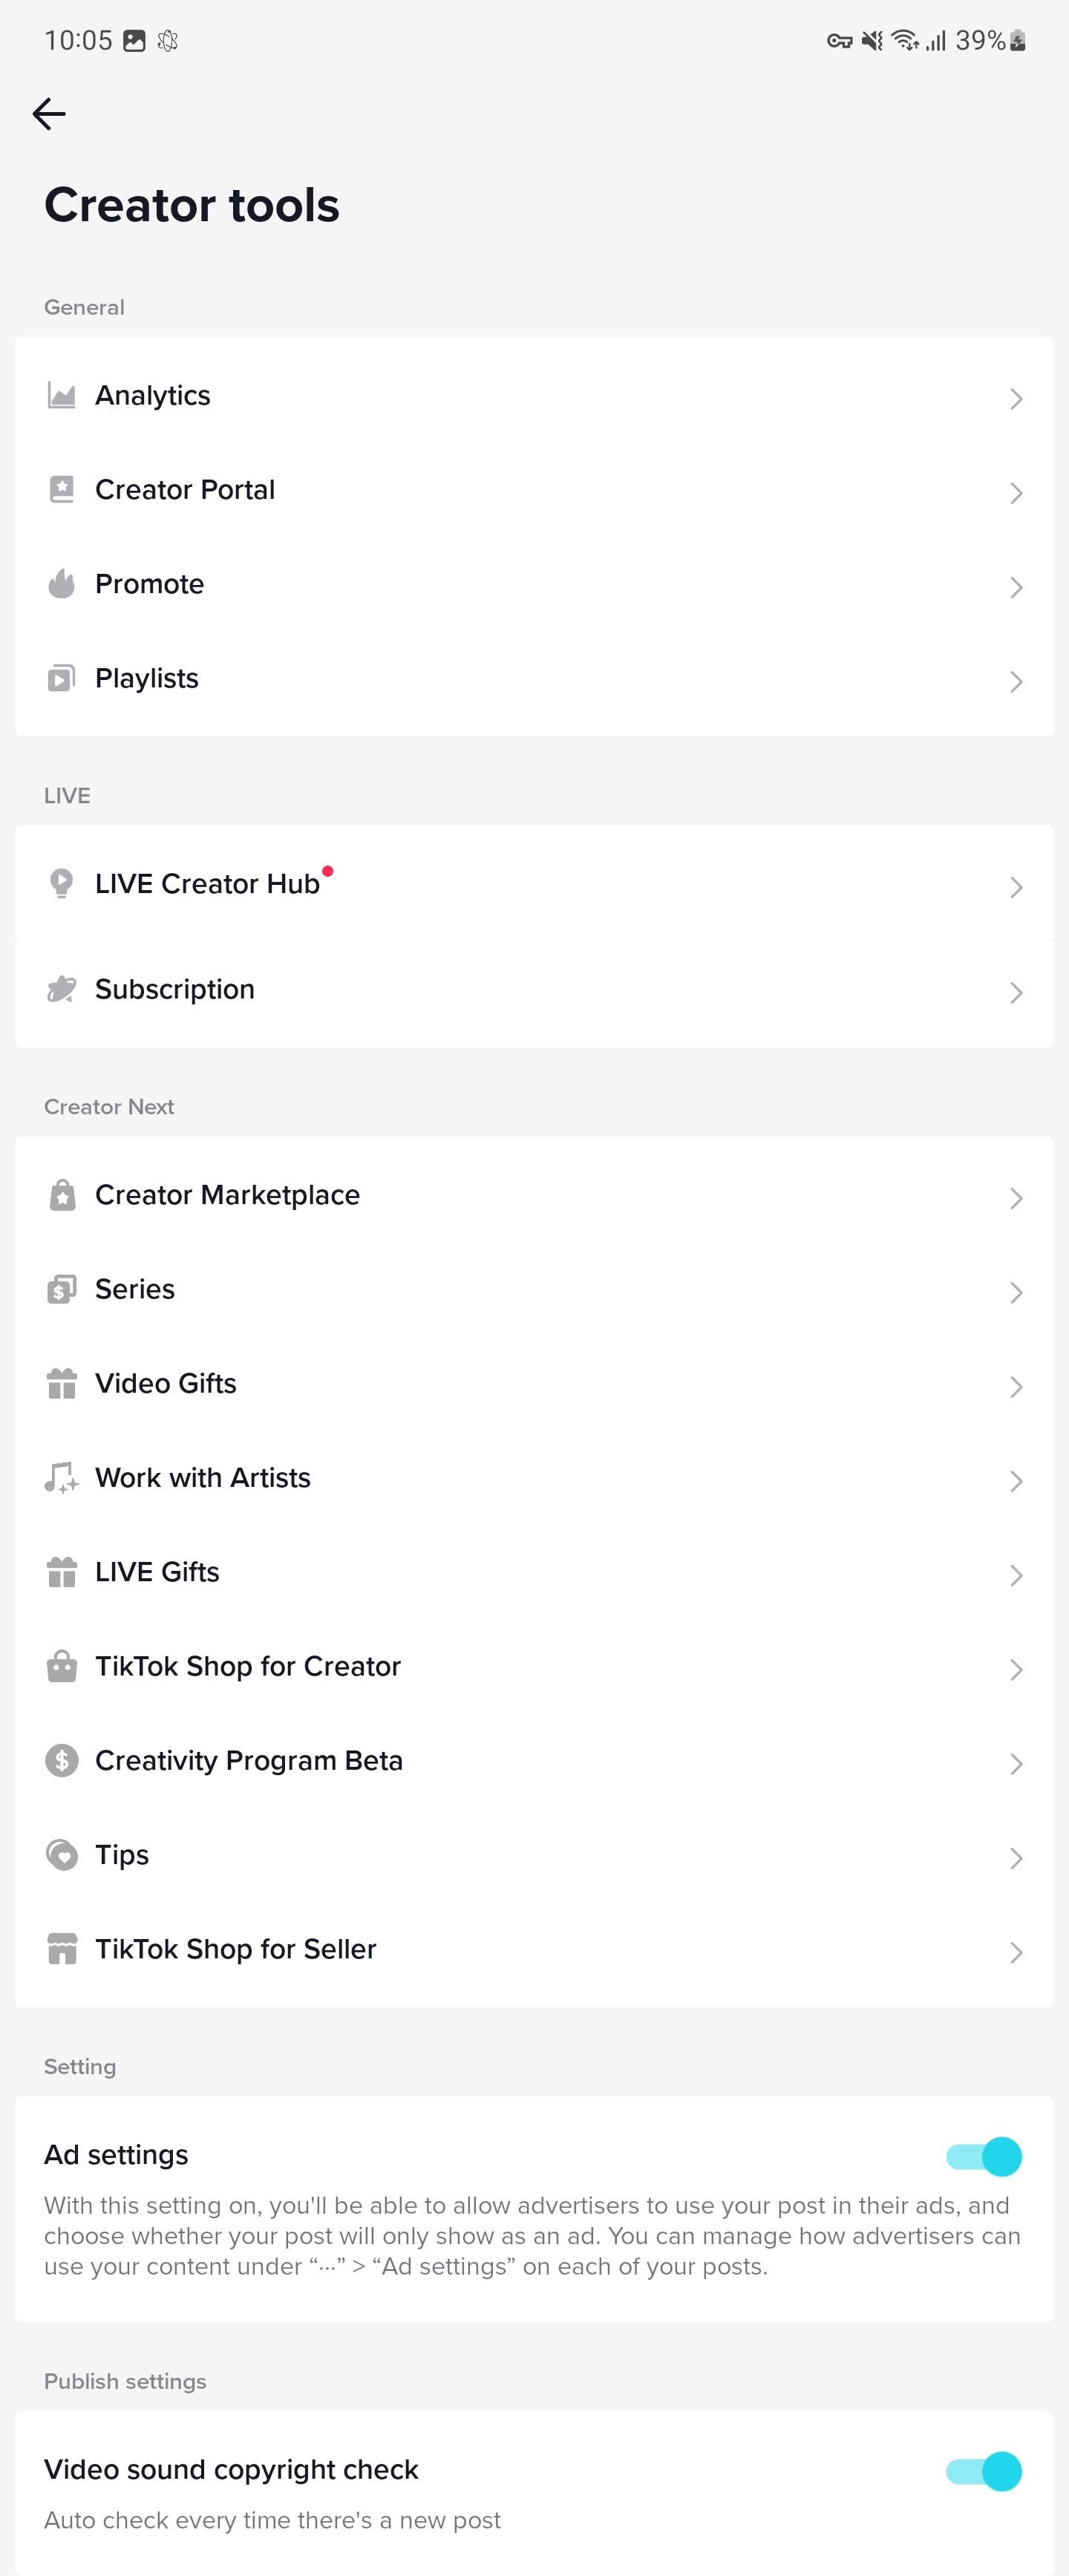The height and width of the screenshot is (2576, 1069).
Task: Tap the Creativity Program Beta dollar icon
Action: [62, 1761]
